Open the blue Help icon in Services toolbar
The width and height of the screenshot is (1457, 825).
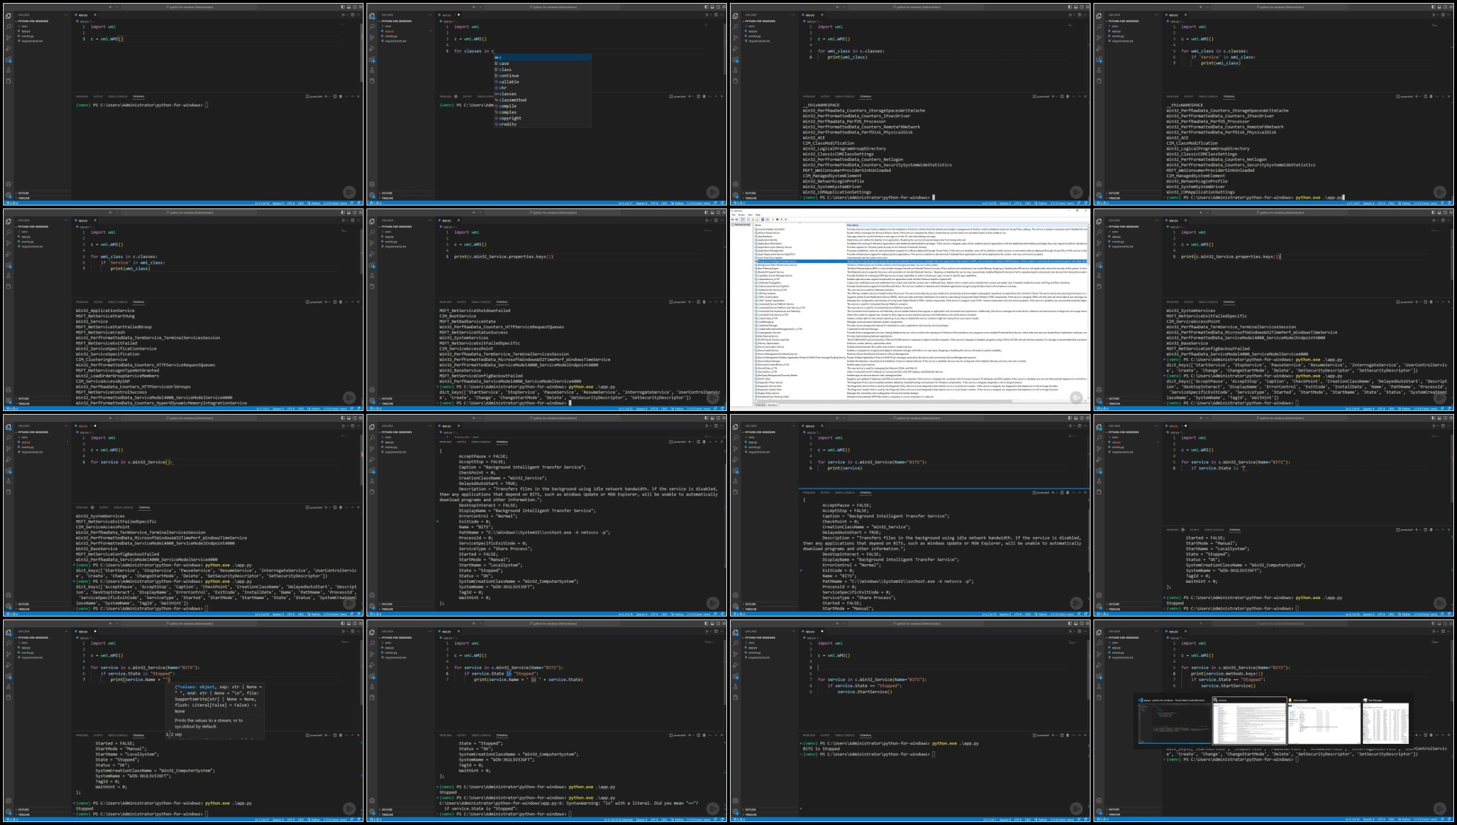click(762, 219)
